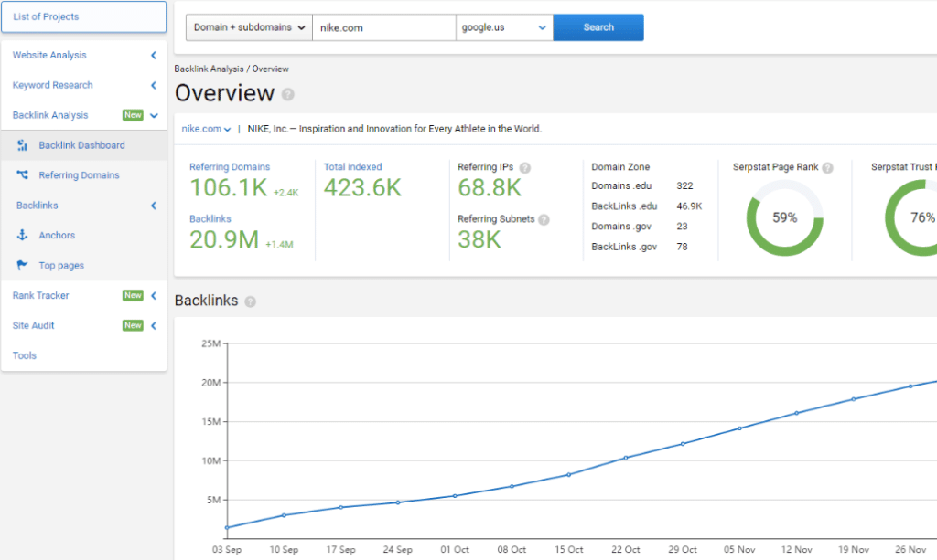Click the 20.9M backlinks value
Screen dimensions: 937x560
click(x=224, y=239)
